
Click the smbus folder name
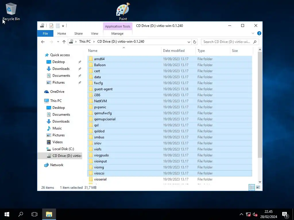click(99, 137)
